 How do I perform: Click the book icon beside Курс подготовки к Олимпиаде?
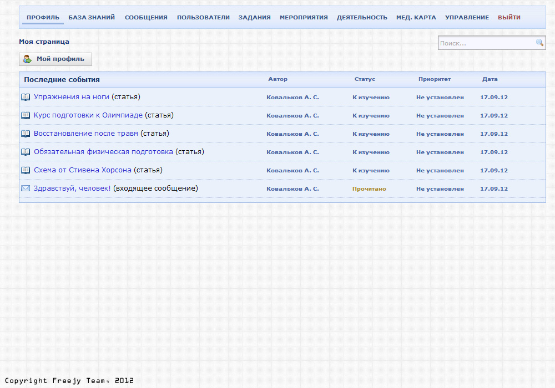pos(26,115)
